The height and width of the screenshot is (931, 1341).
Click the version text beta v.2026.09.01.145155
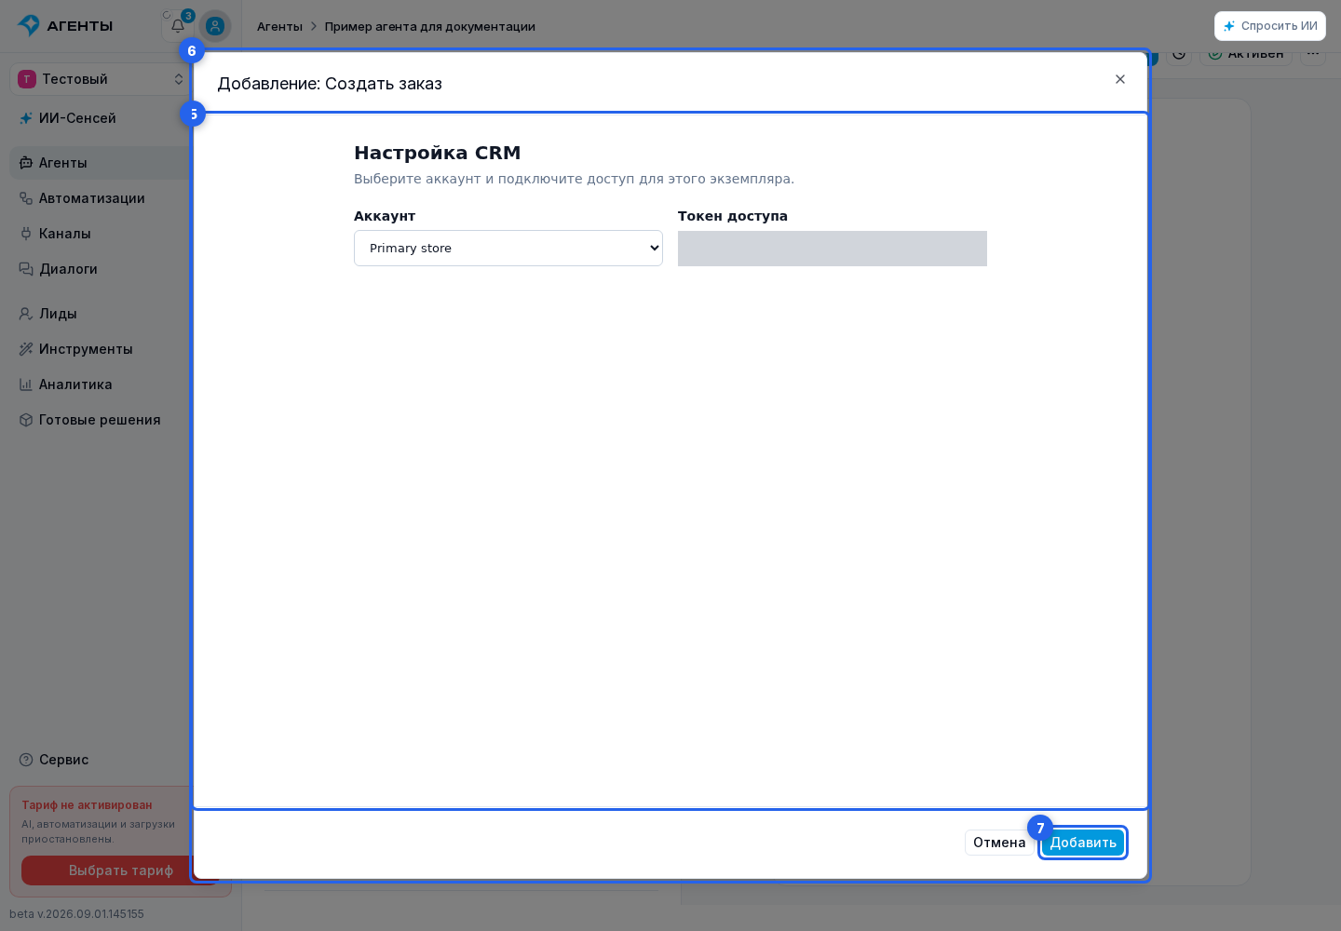(77, 914)
